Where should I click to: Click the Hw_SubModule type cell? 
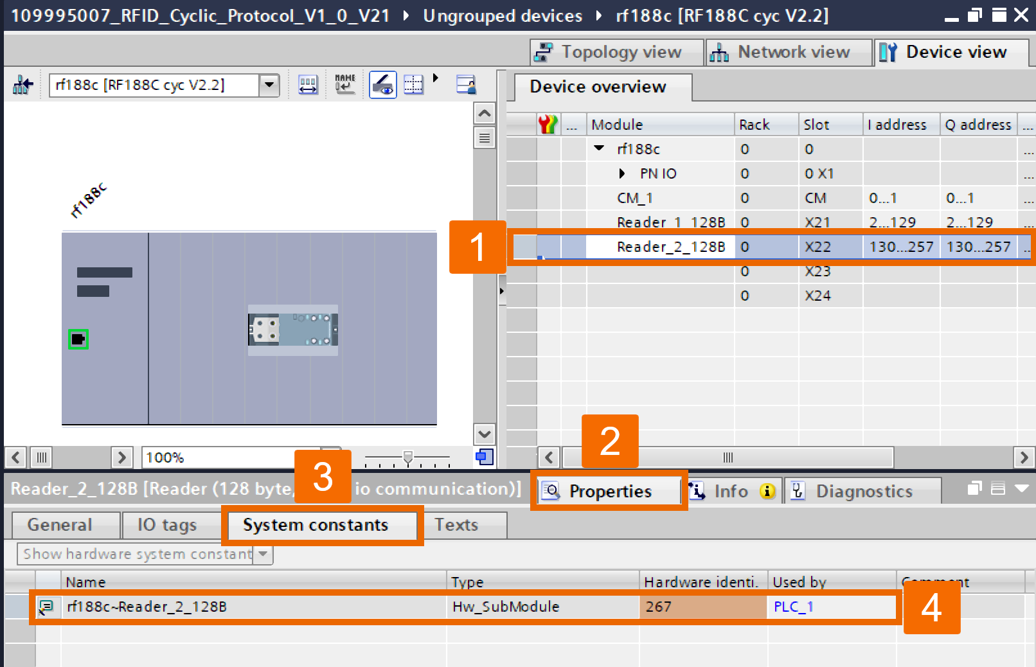coord(543,607)
